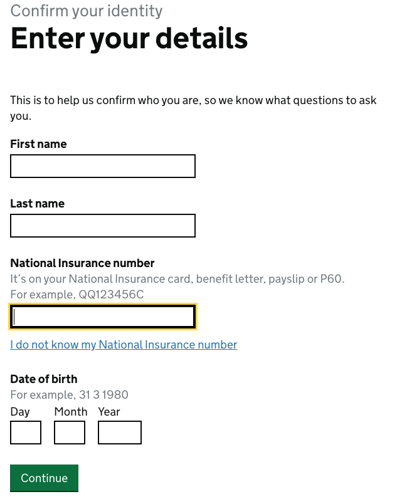Click the National Insurance card hint text
Viewport: 402px width, 504px height.
click(177, 279)
